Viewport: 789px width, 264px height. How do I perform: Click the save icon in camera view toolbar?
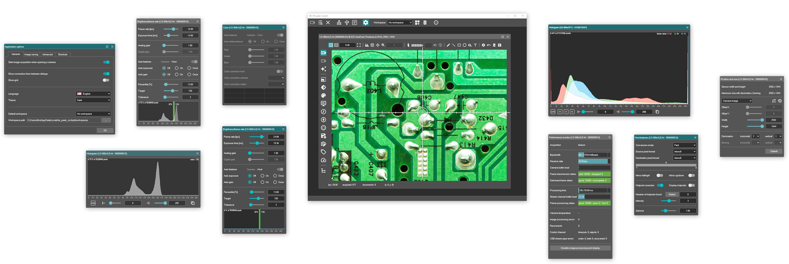499,45
